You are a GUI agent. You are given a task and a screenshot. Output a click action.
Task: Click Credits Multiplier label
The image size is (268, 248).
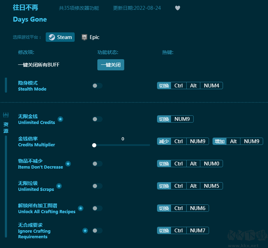pyautogui.click(x=37, y=145)
